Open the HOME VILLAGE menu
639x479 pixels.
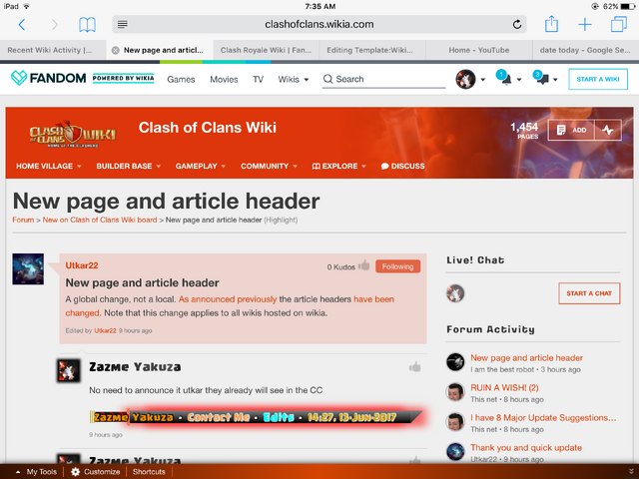[49, 167]
